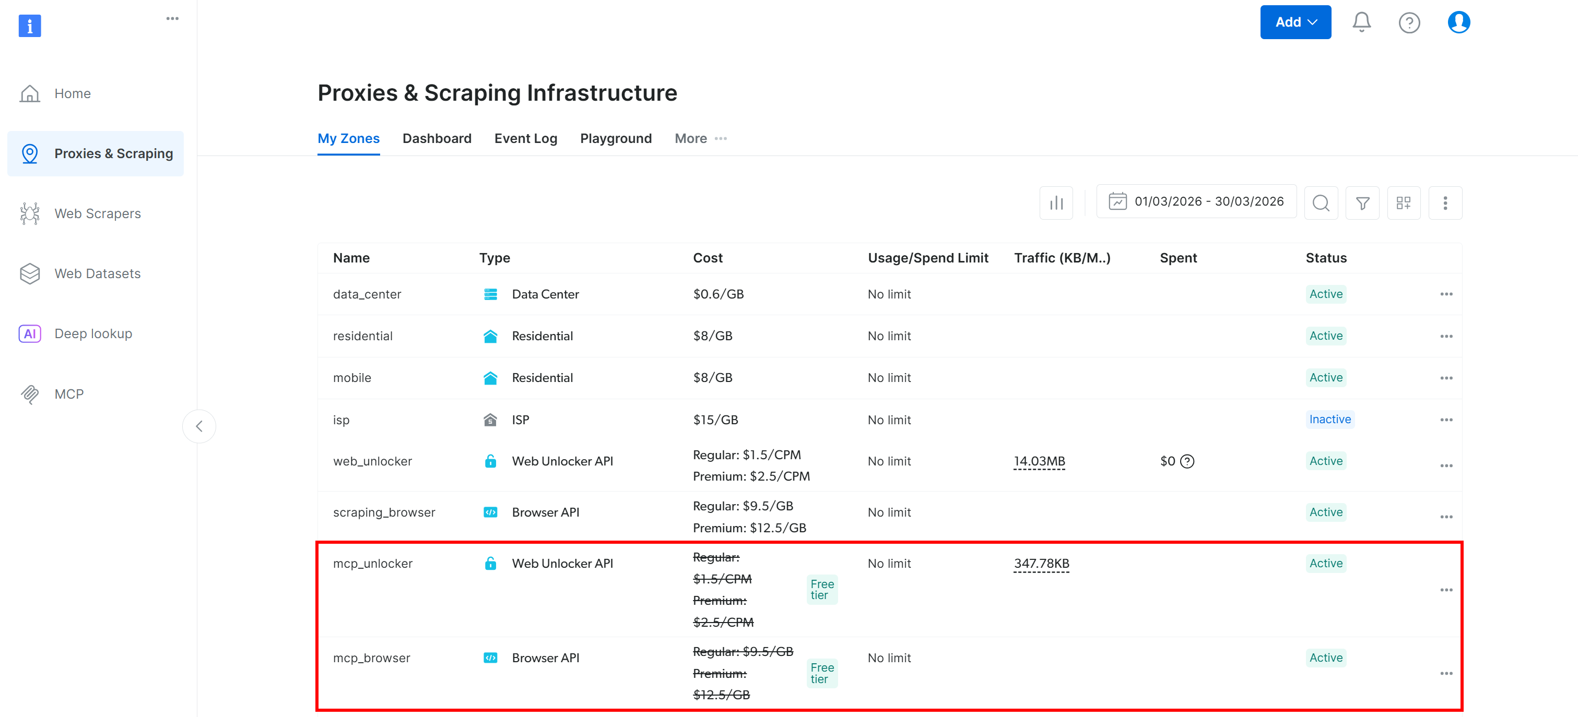Open the zone search magnifier icon
Viewport: 1578px width, 717px height.
tap(1321, 202)
